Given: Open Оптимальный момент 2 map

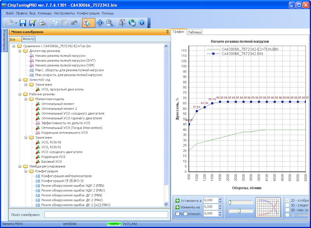Looking at the screenshot, I should point(59,109).
